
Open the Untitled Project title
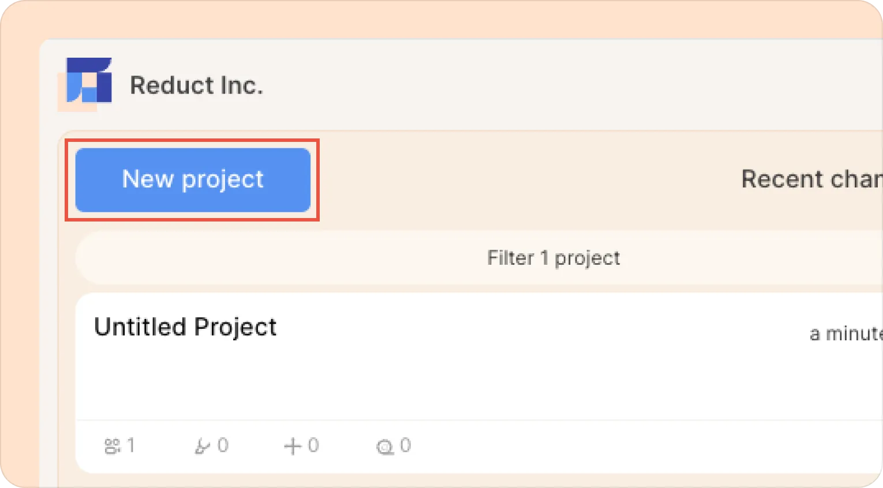[x=185, y=326]
